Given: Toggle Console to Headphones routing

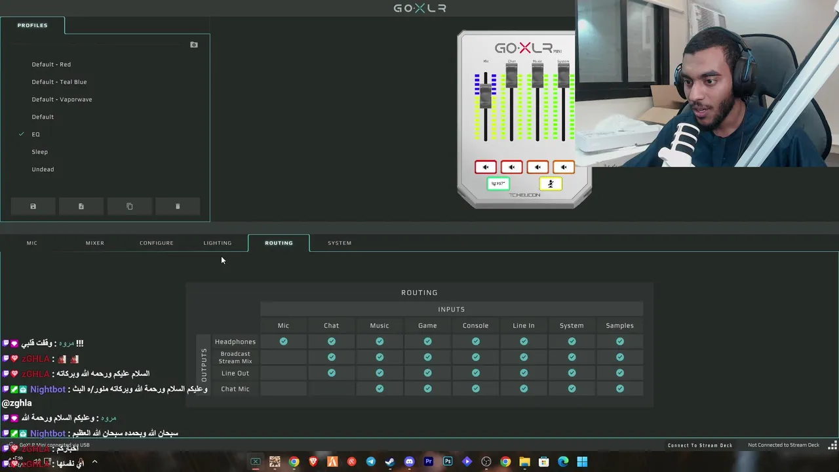Looking at the screenshot, I should pyautogui.click(x=476, y=342).
